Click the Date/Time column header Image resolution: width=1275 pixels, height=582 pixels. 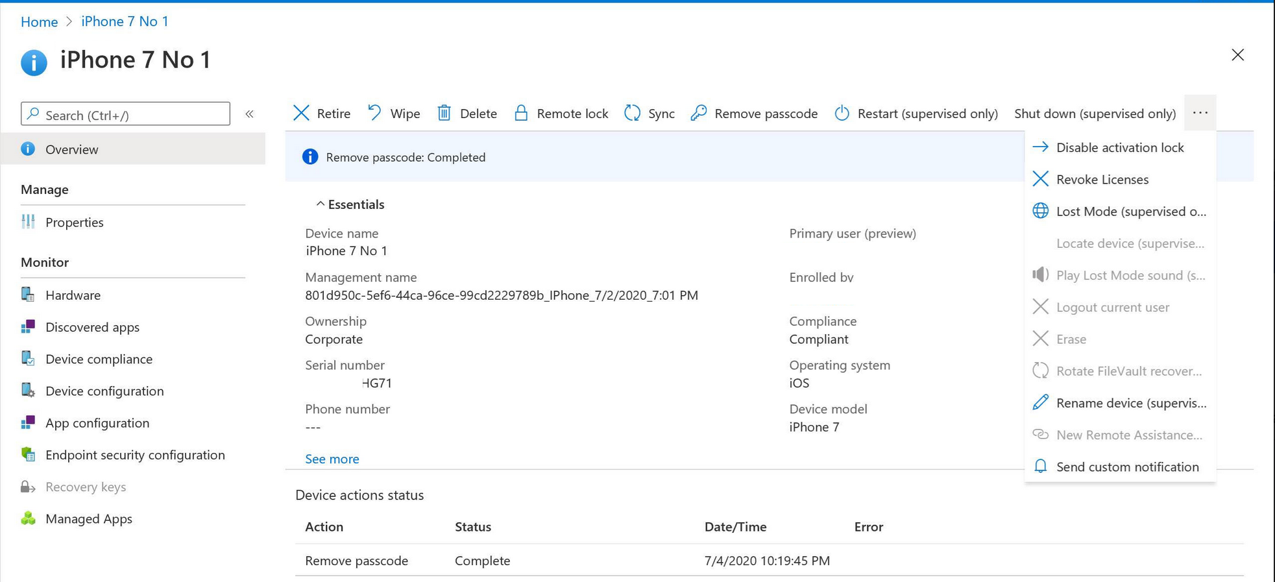(735, 527)
